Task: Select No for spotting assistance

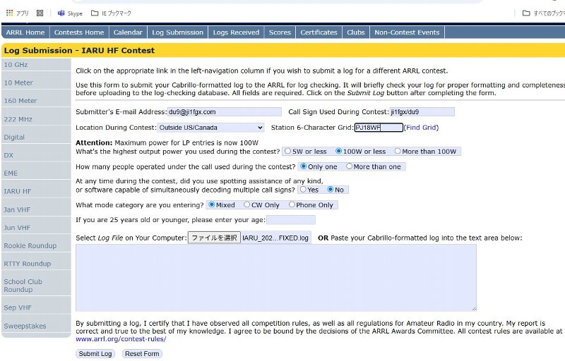Action: tap(330, 189)
